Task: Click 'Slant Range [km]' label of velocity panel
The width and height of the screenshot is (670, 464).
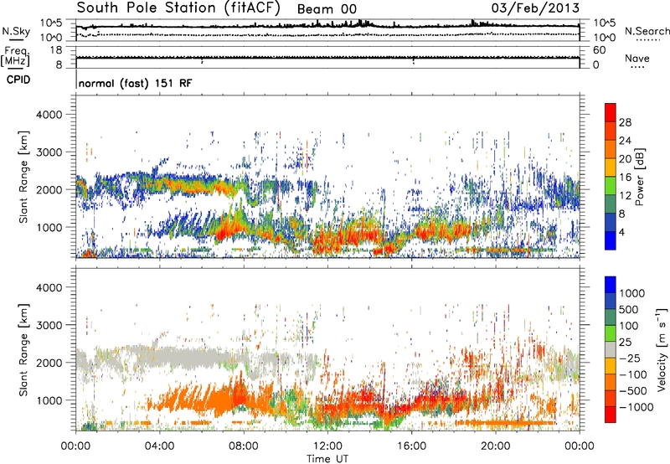Action: 23,350
